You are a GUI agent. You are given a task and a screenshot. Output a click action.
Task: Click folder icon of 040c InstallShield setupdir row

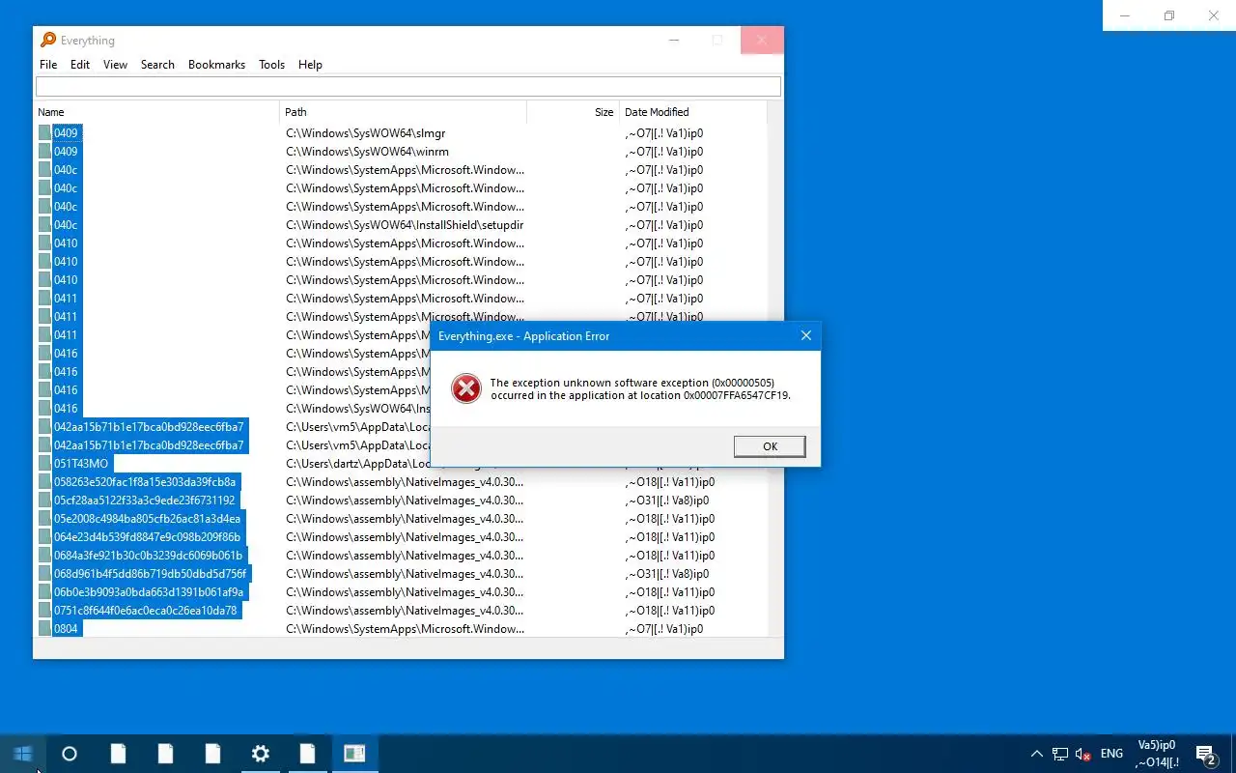coord(44,225)
